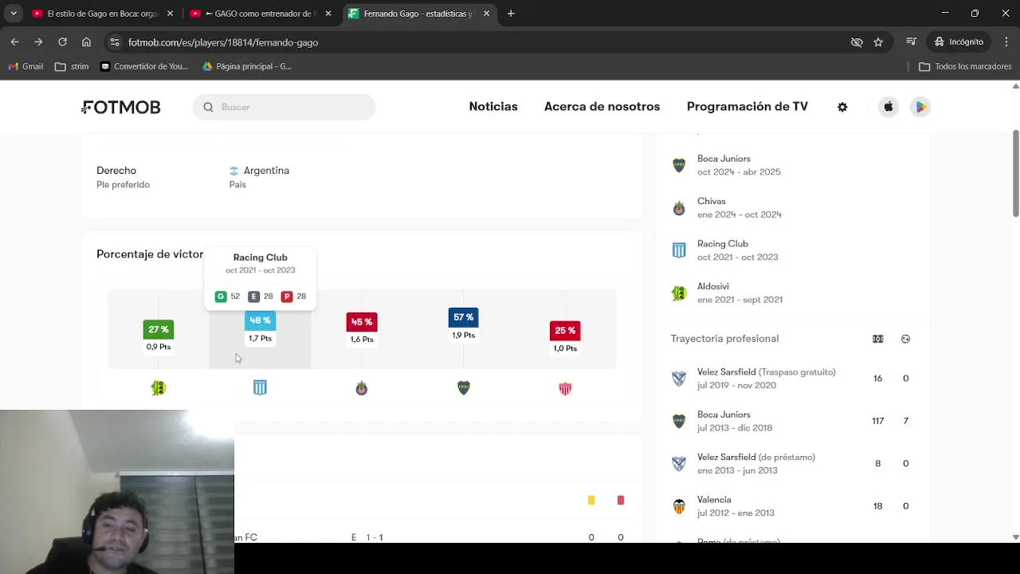Click the Boca Juniors crest below the chart
Image resolution: width=1020 pixels, height=574 pixels.
[x=464, y=388]
